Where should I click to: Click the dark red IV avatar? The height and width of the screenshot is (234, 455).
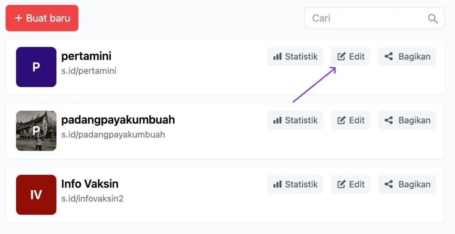coord(36,195)
